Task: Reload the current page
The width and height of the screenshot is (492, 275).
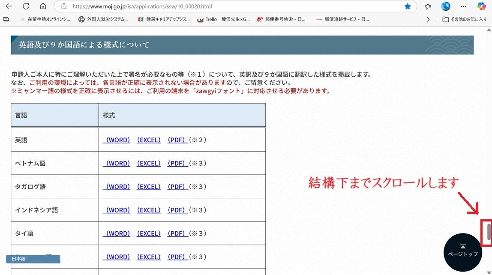Action: [26, 6]
